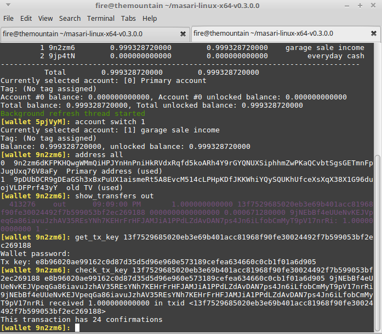
Task: Click 'get_tx_key' command text
Action: pos(96,237)
